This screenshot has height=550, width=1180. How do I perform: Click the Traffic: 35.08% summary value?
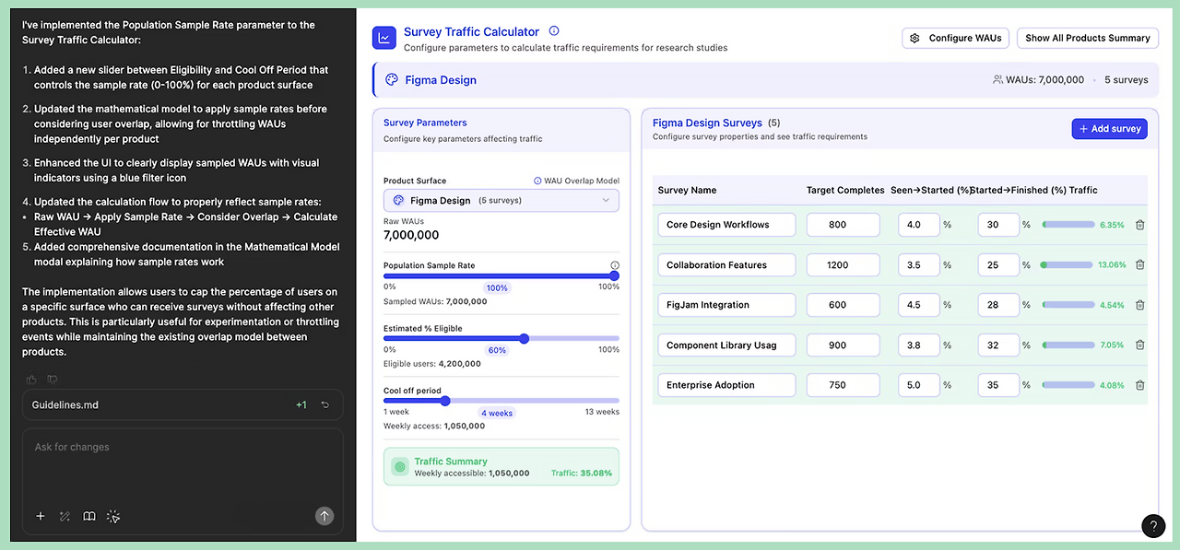(x=581, y=473)
